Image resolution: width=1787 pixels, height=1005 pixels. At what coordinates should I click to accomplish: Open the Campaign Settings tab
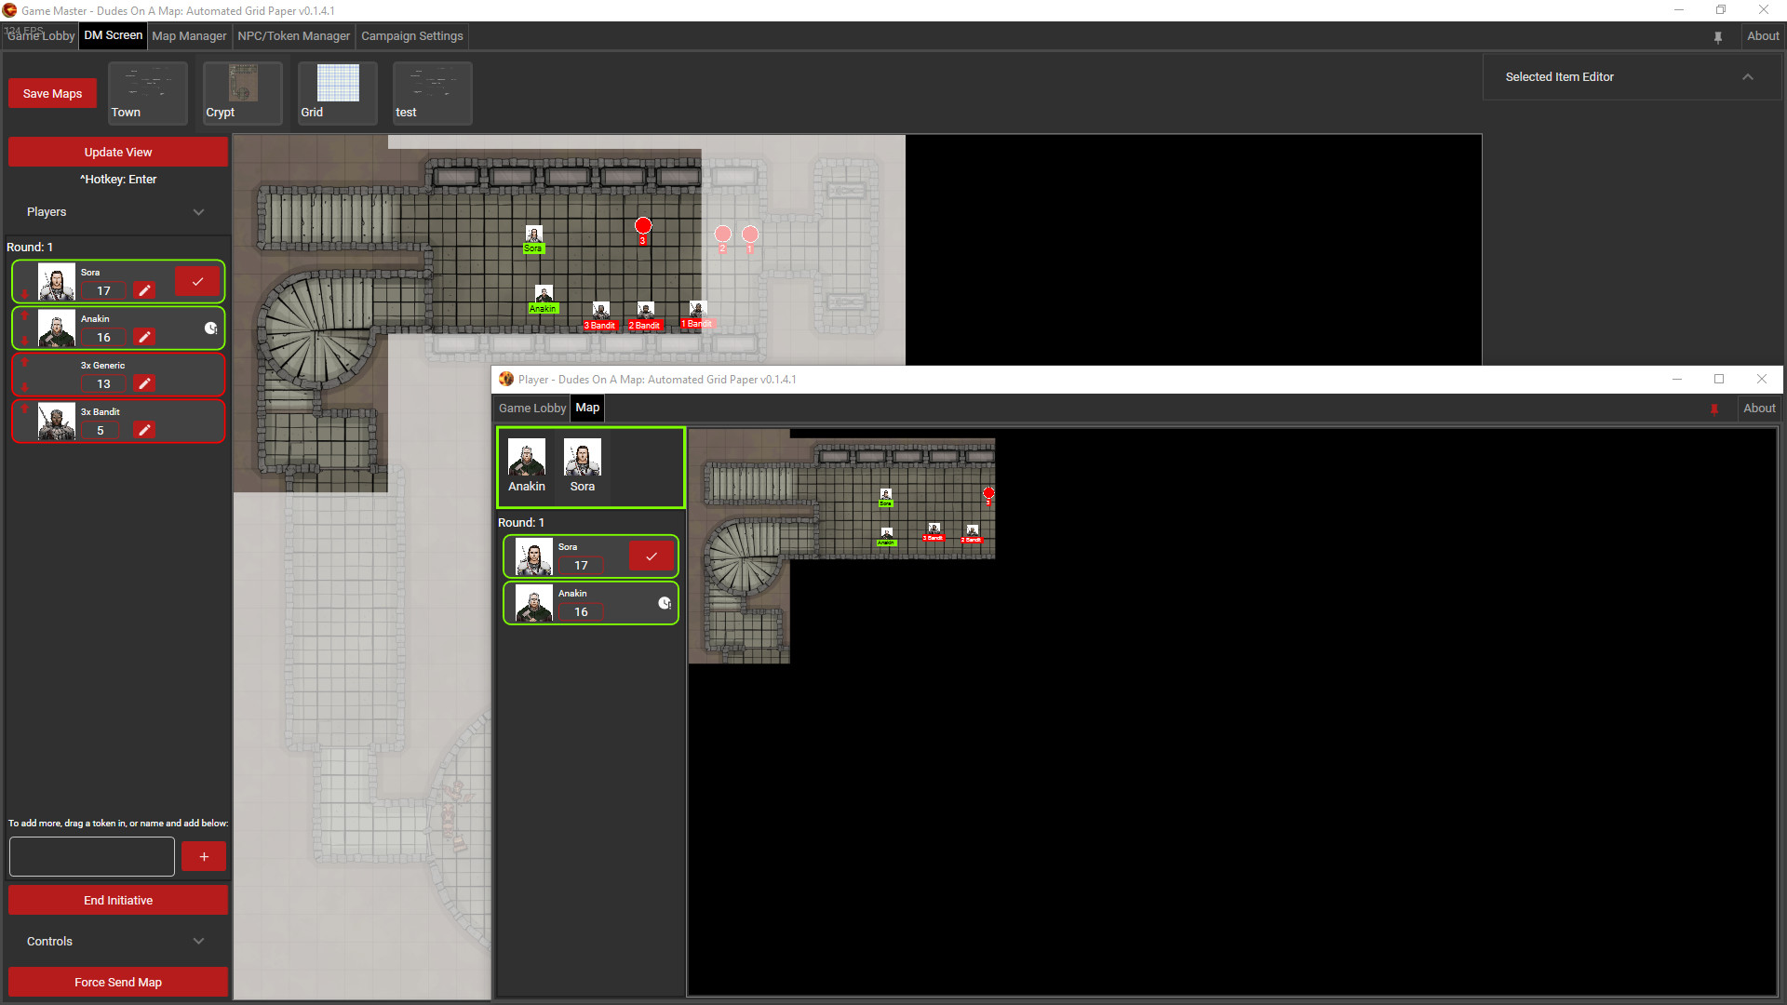coord(411,35)
